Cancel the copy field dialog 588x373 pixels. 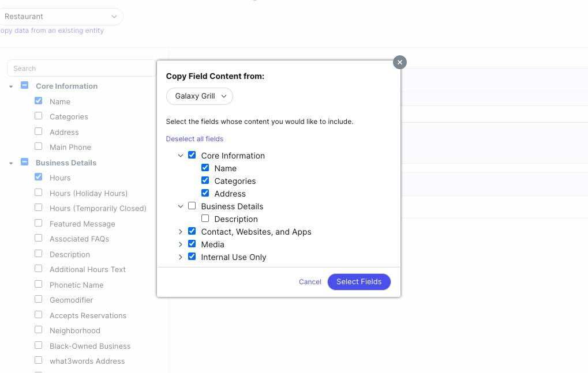click(x=310, y=282)
